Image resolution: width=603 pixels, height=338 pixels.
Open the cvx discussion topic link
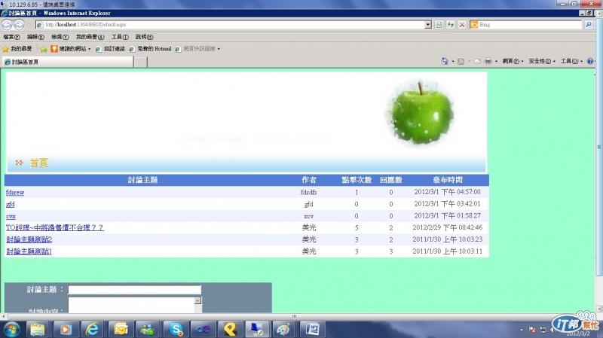coord(11,216)
